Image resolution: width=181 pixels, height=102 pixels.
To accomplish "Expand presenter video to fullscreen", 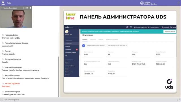I will tap(24, 8).
